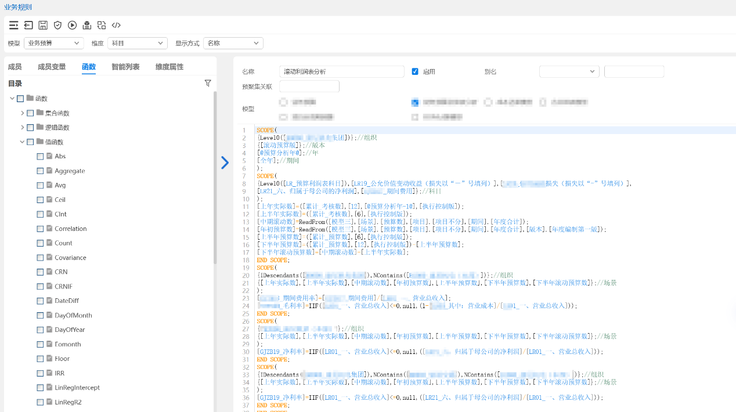Image resolution: width=736 pixels, height=412 pixels.
Task: Switch to the 维度属性 tab
Action: tap(169, 67)
